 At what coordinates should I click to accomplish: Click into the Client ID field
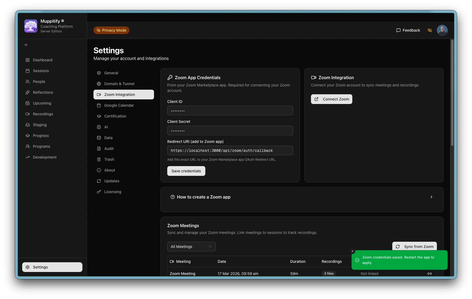230,110
